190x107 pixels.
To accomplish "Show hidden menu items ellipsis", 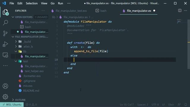I will 69,3.
